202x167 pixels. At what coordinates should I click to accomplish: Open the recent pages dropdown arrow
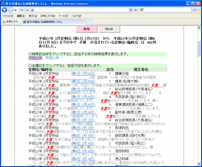pyautogui.click(x=15, y=10)
